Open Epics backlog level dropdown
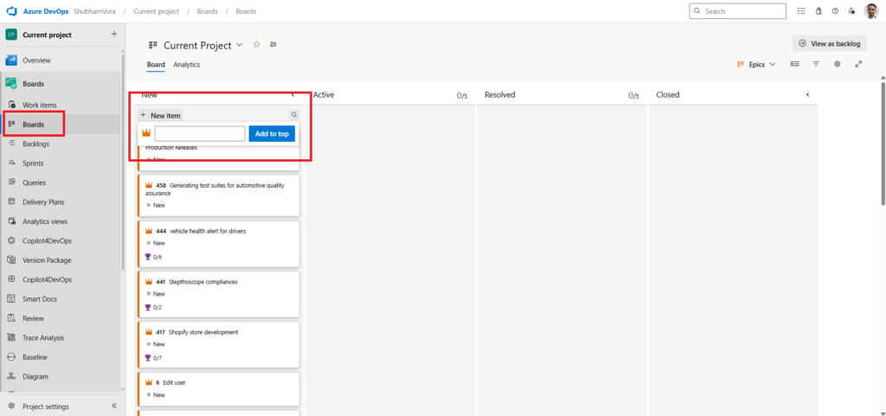Screen dimensions: 886x416 coord(755,64)
